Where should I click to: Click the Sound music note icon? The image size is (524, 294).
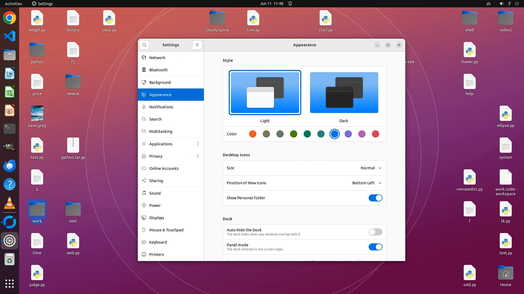144,193
